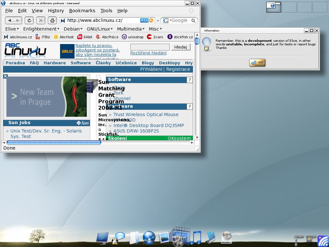Open the photo stamp icon in dock
The image size is (329, 247).
[164, 238]
